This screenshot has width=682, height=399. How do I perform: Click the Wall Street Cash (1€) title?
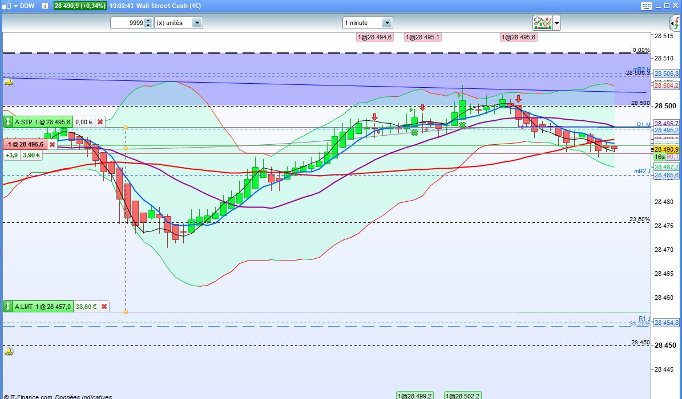[x=168, y=6]
